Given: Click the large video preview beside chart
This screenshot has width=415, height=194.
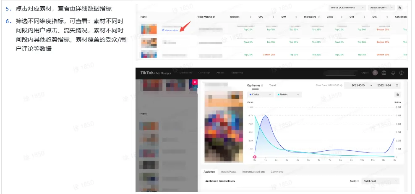Looking at the screenshot, I should 224,126.
